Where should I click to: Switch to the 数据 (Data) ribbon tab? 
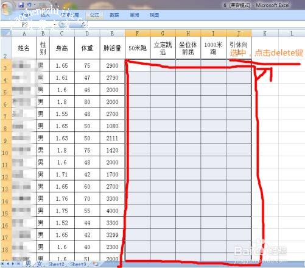point(114,15)
